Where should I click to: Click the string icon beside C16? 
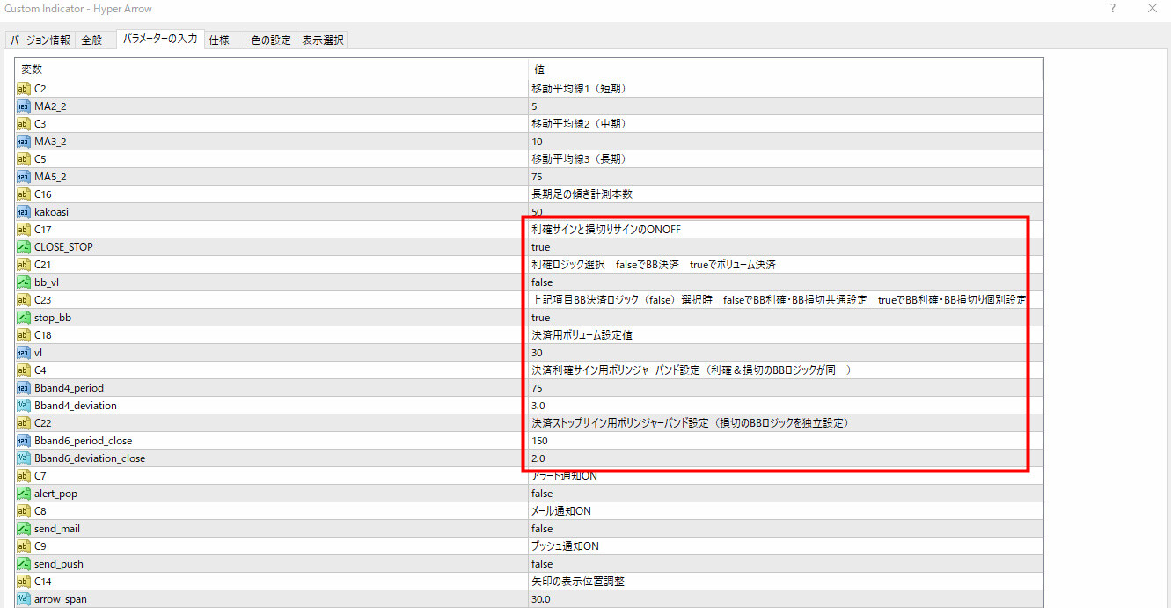[x=24, y=194]
